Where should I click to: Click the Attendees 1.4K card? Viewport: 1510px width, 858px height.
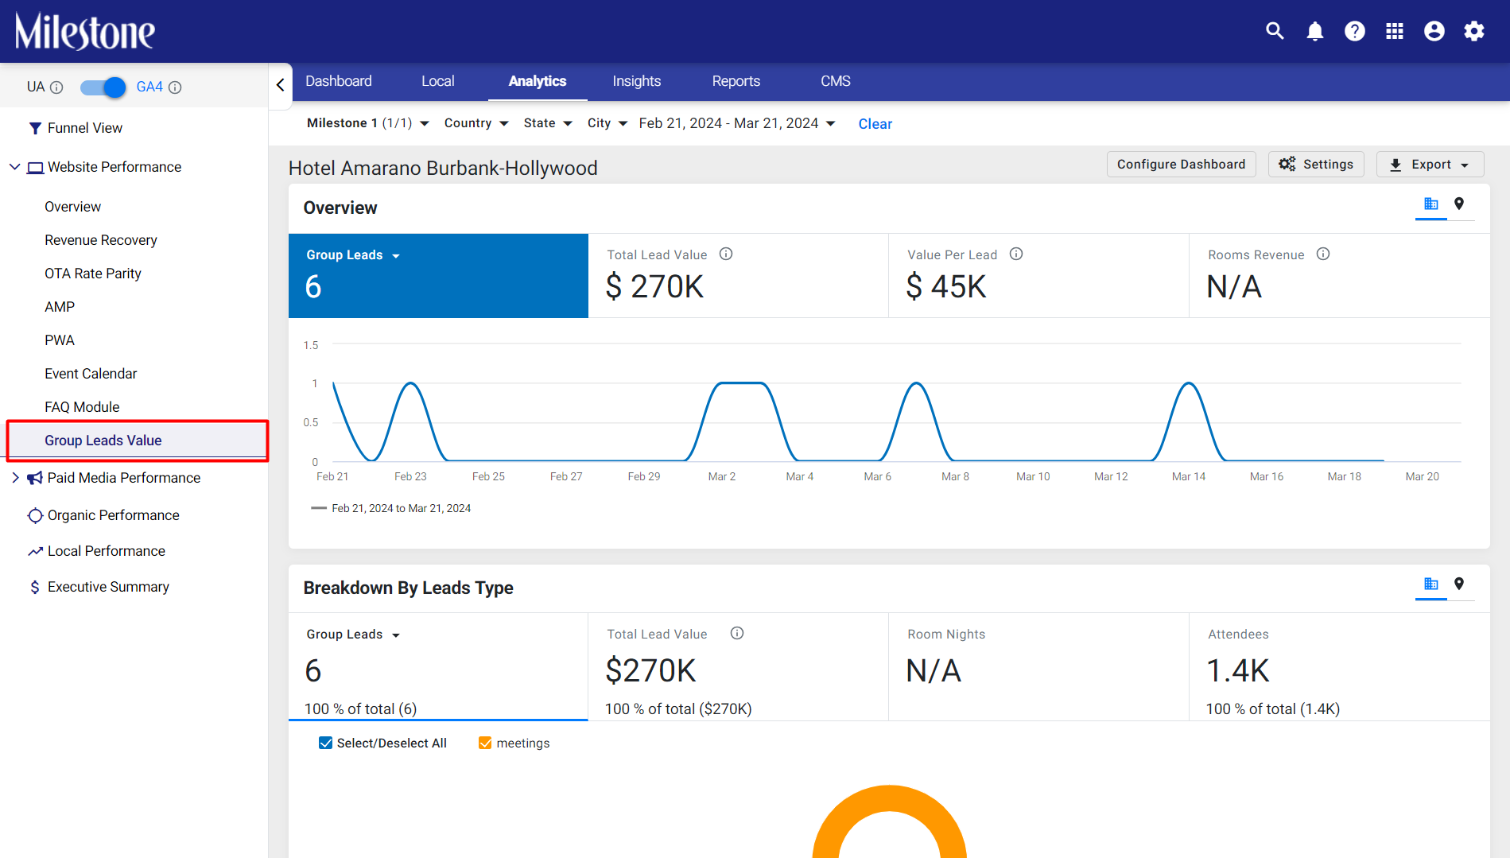pos(1340,667)
